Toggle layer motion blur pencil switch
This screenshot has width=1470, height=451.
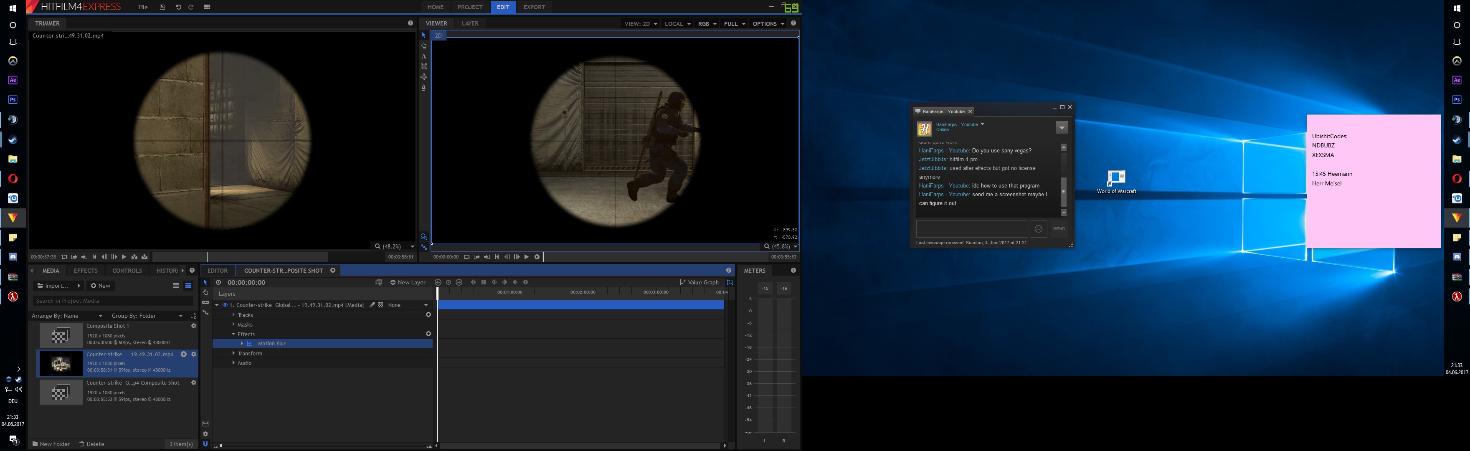tap(372, 305)
